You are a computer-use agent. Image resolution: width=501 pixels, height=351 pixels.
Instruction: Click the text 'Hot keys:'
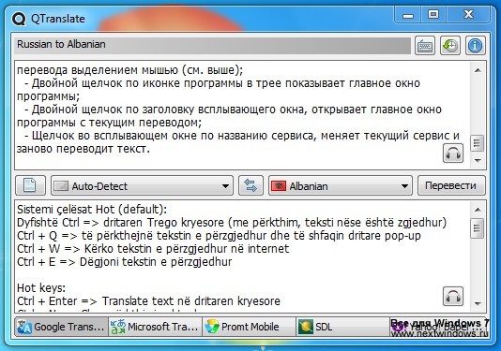pos(41,288)
